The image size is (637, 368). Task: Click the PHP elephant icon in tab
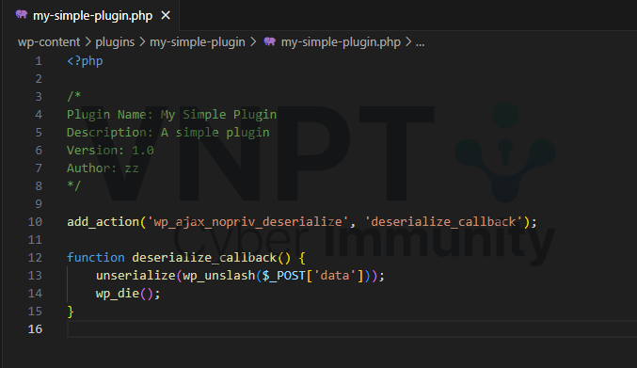(x=22, y=15)
